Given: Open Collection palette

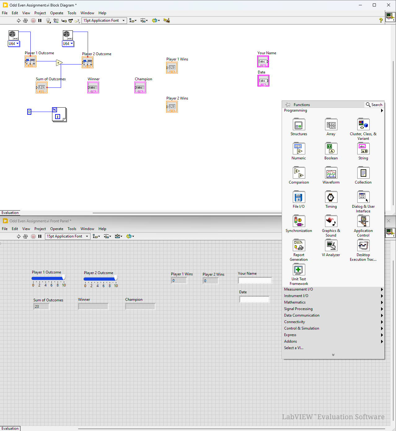Looking at the screenshot, I should 363,176.
